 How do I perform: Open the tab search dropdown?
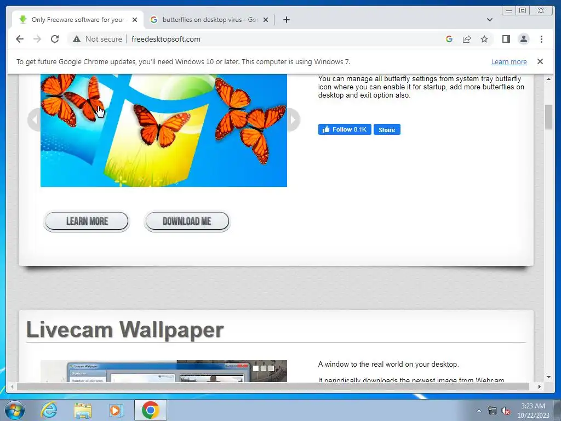pyautogui.click(x=490, y=20)
